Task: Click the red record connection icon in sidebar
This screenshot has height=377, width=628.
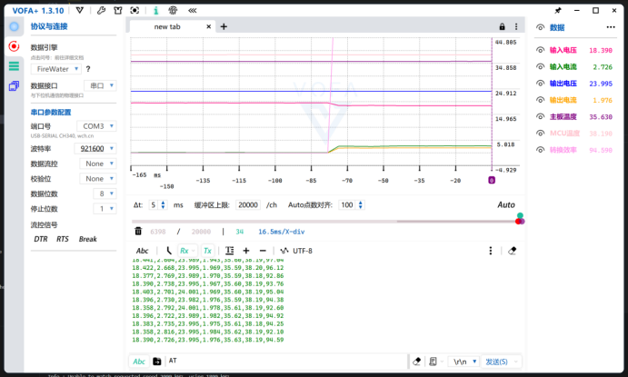Action: click(x=14, y=45)
